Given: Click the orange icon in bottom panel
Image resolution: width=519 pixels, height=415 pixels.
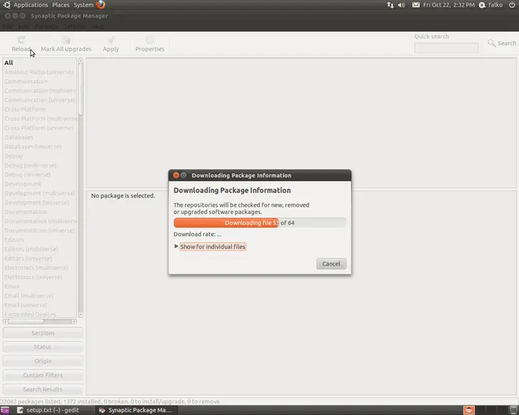Looking at the screenshot, I should point(468,410).
